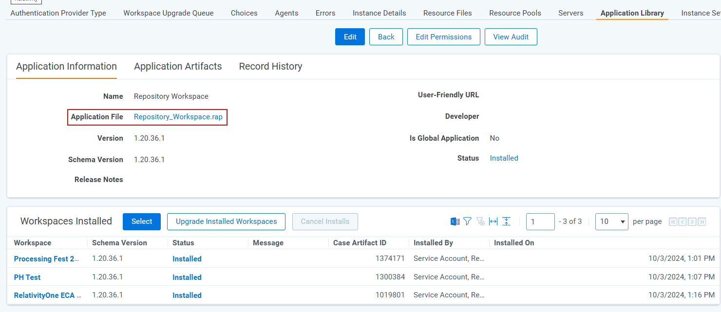This screenshot has width=721, height=312.
Task: Switch to the Agents tab
Action: [286, 13]
